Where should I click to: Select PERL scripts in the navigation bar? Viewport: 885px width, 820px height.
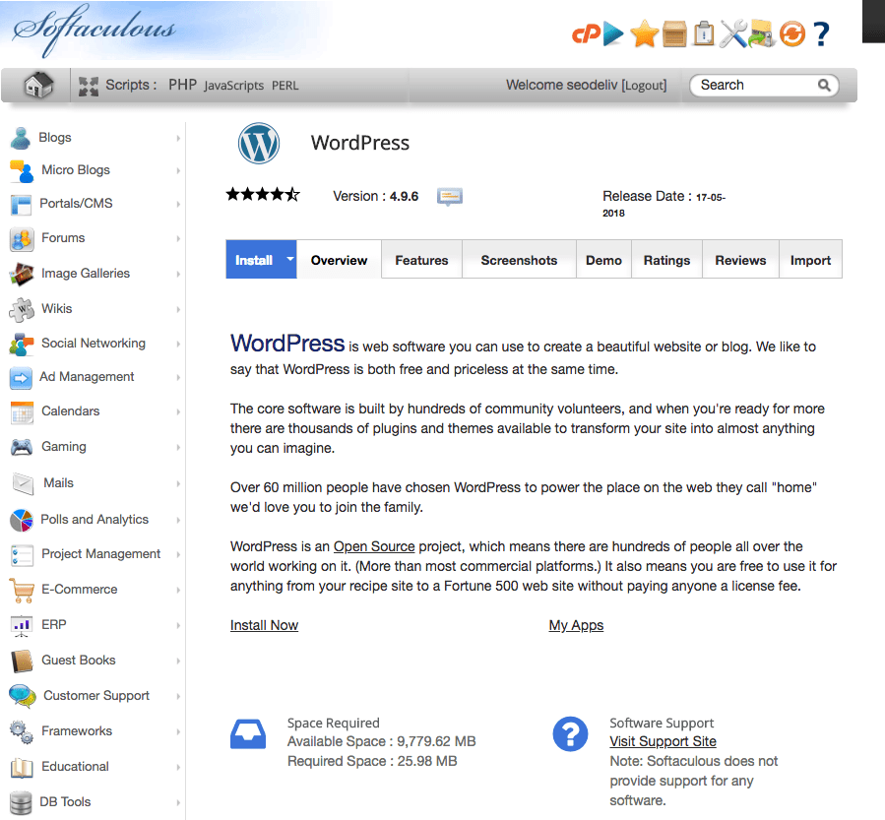coord(285,86)
